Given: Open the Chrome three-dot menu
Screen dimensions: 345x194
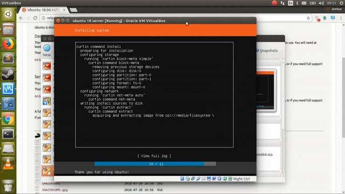Looking at the screenshot, I should (x=341, y=18).
